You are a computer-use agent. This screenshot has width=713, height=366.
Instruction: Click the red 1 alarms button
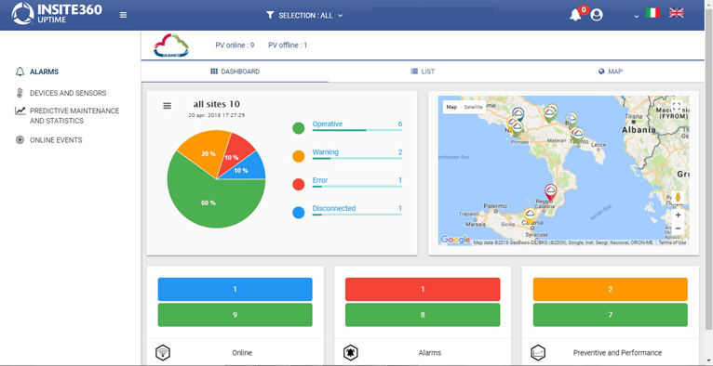(x=423, y=289)
